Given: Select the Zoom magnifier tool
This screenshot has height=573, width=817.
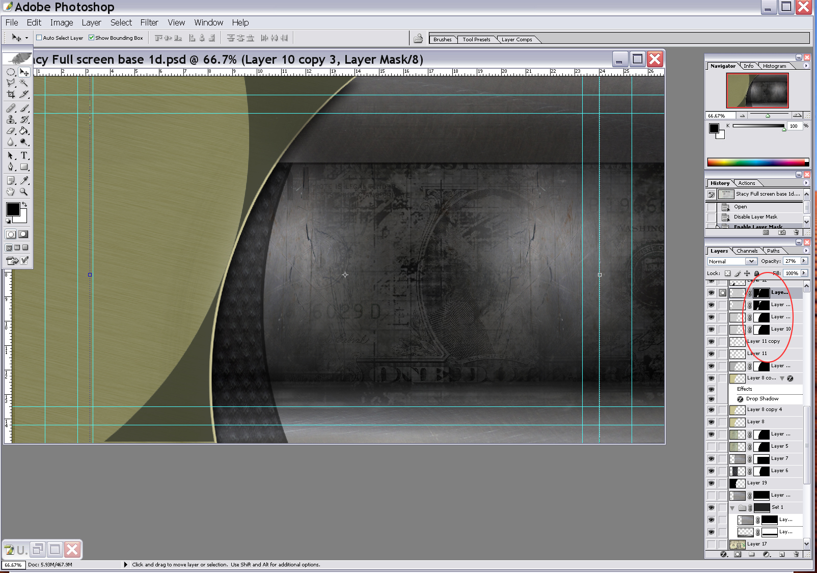Looking at the screenshot, I should click(x=24, y=192).
